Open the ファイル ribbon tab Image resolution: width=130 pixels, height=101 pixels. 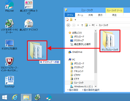(x=70, y=15)
